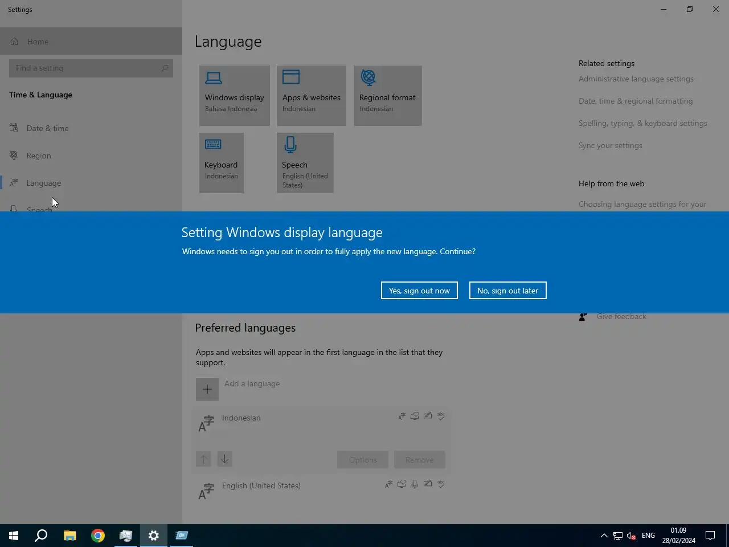Click Add a language label
This screenshot has height=547, width=729.
pyautogui.click(x=252, y=384)
